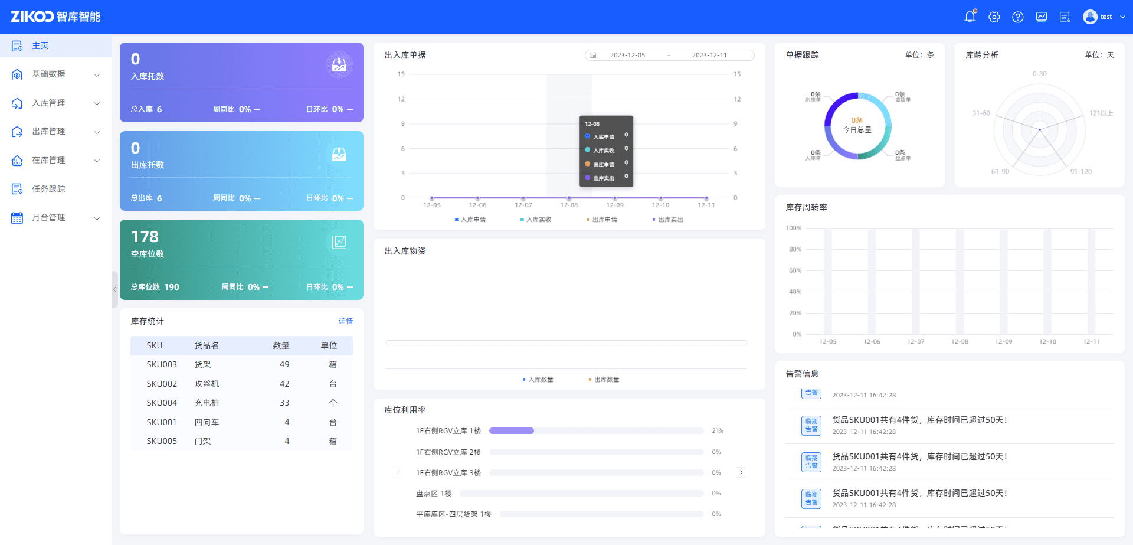
Task: Click the 主页 sidebar icon
Action: (x=17, y=45)
